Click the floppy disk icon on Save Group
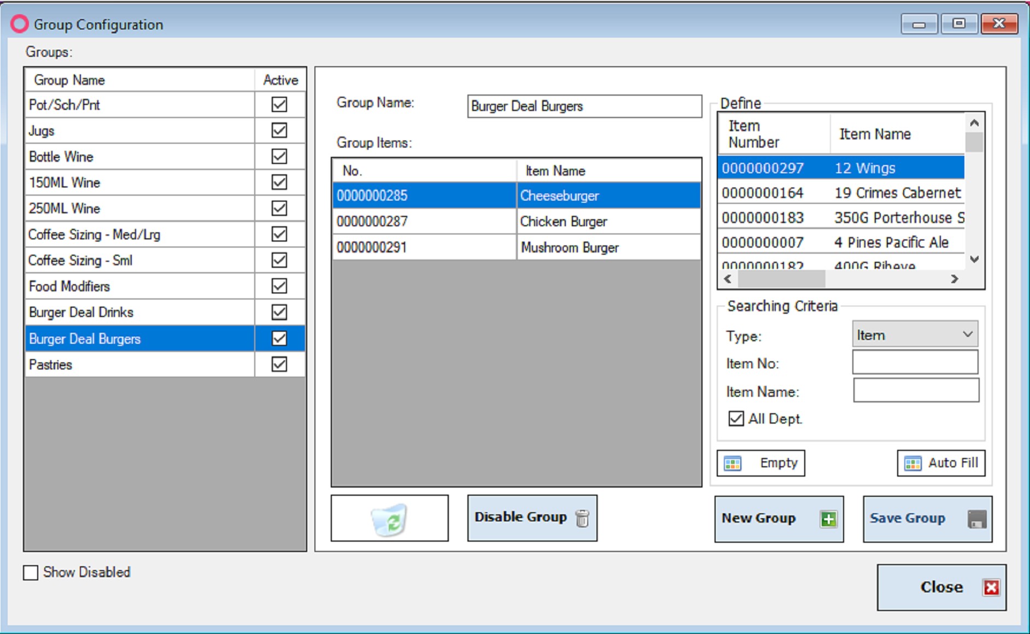This screenshot has width=1030, height=634. 976,519
